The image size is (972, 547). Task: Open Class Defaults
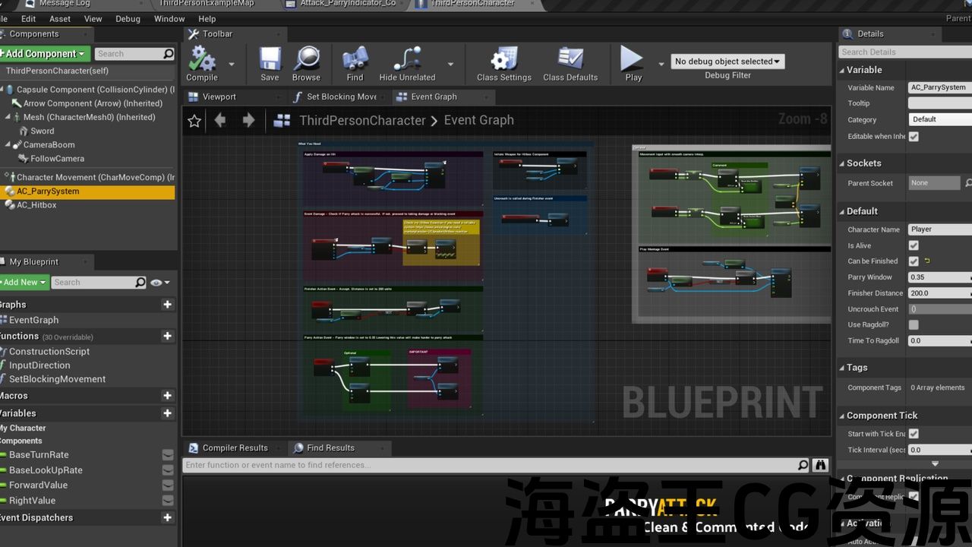570,60
